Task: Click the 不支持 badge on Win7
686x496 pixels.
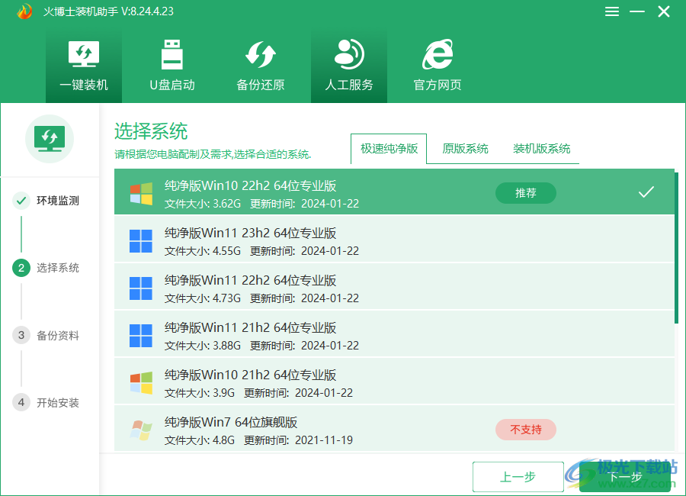Action: tap(526, 430)
